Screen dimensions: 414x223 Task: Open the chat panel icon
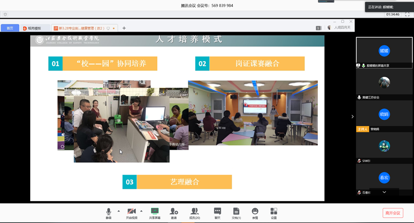pyautogui.click(x=217, y=212)
